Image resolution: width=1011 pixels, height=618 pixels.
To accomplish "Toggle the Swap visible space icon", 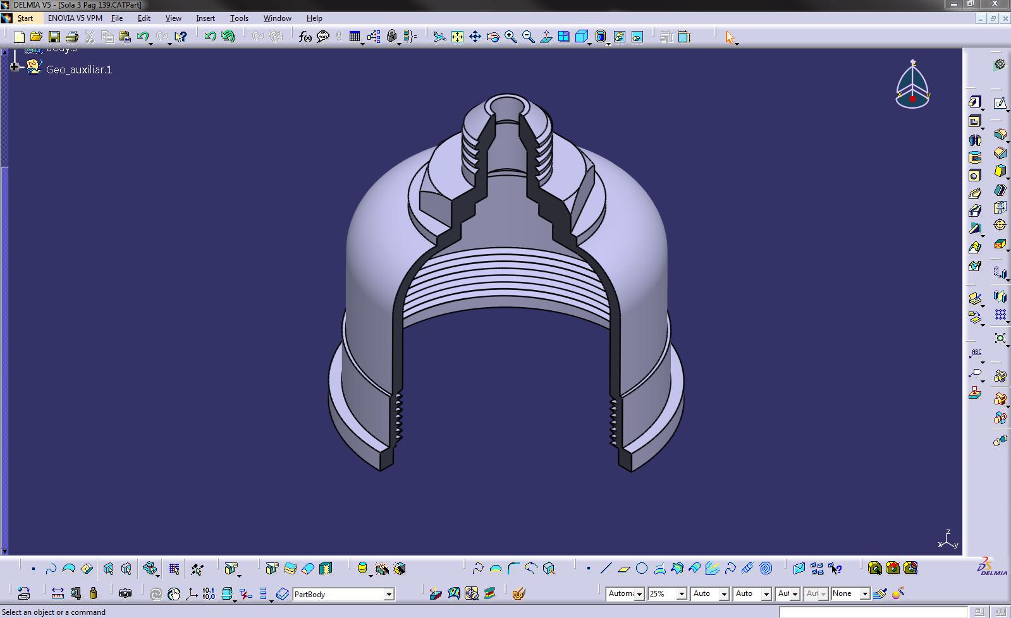I will (637, 37).
